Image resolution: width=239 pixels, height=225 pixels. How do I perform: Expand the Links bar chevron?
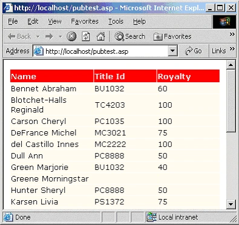[x=232, y=48]
